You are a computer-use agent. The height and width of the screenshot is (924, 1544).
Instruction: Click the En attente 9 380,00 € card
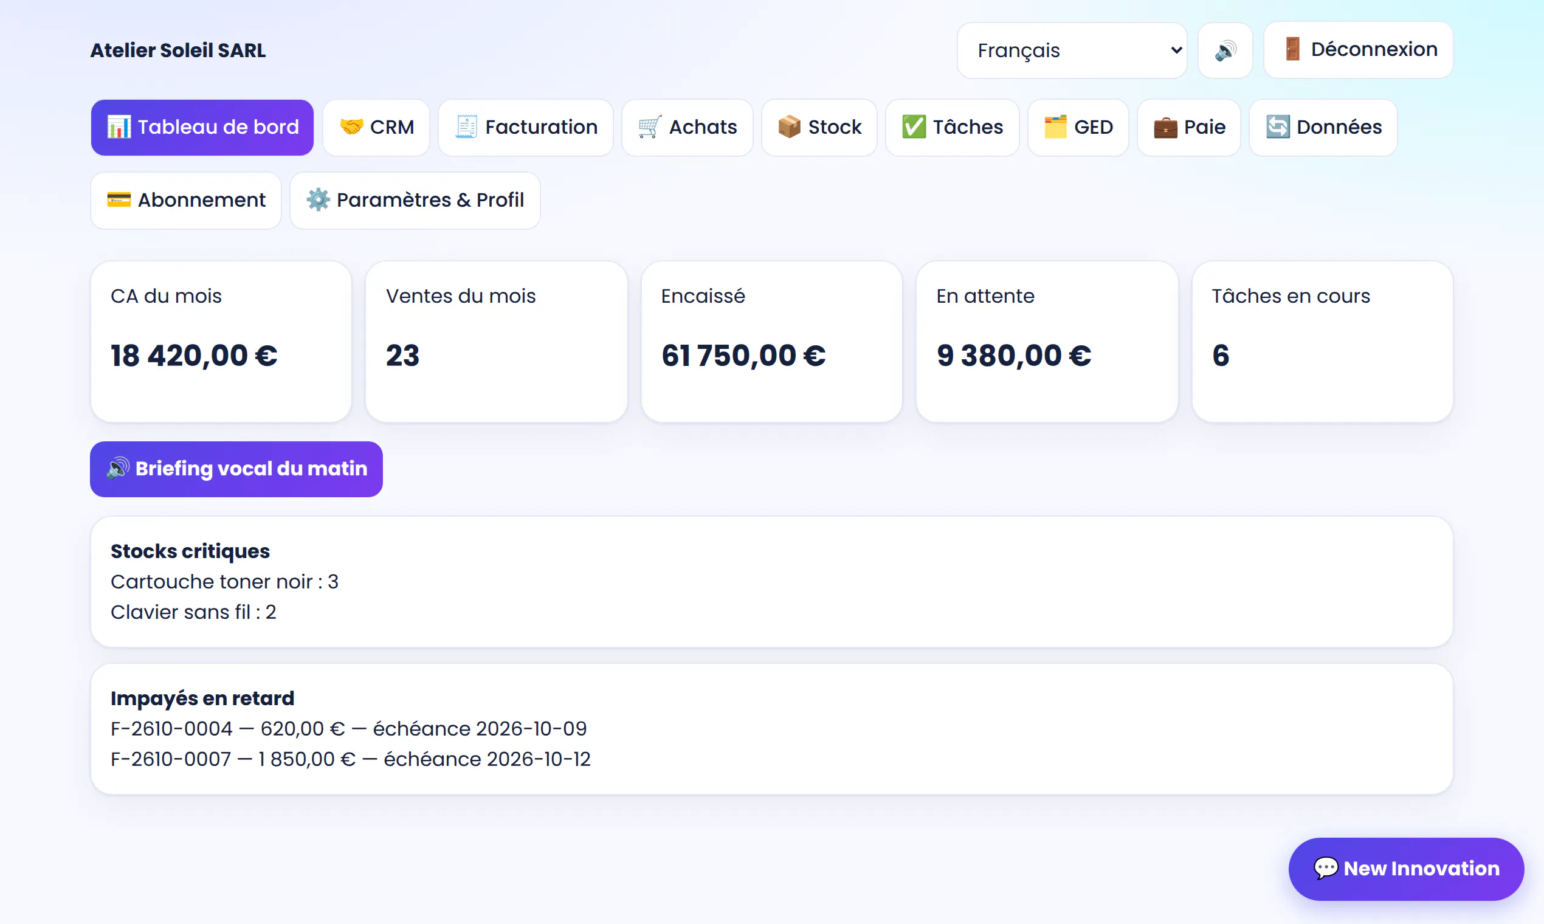[1047, 342]
